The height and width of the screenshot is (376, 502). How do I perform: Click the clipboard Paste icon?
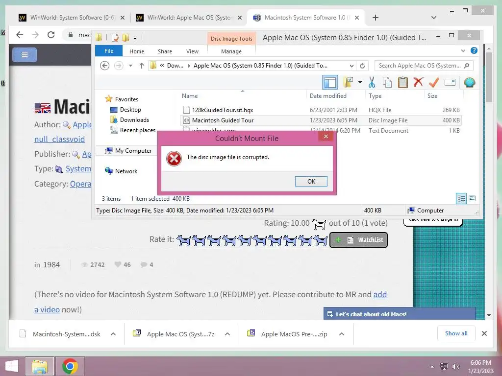[x=403, y=82]
